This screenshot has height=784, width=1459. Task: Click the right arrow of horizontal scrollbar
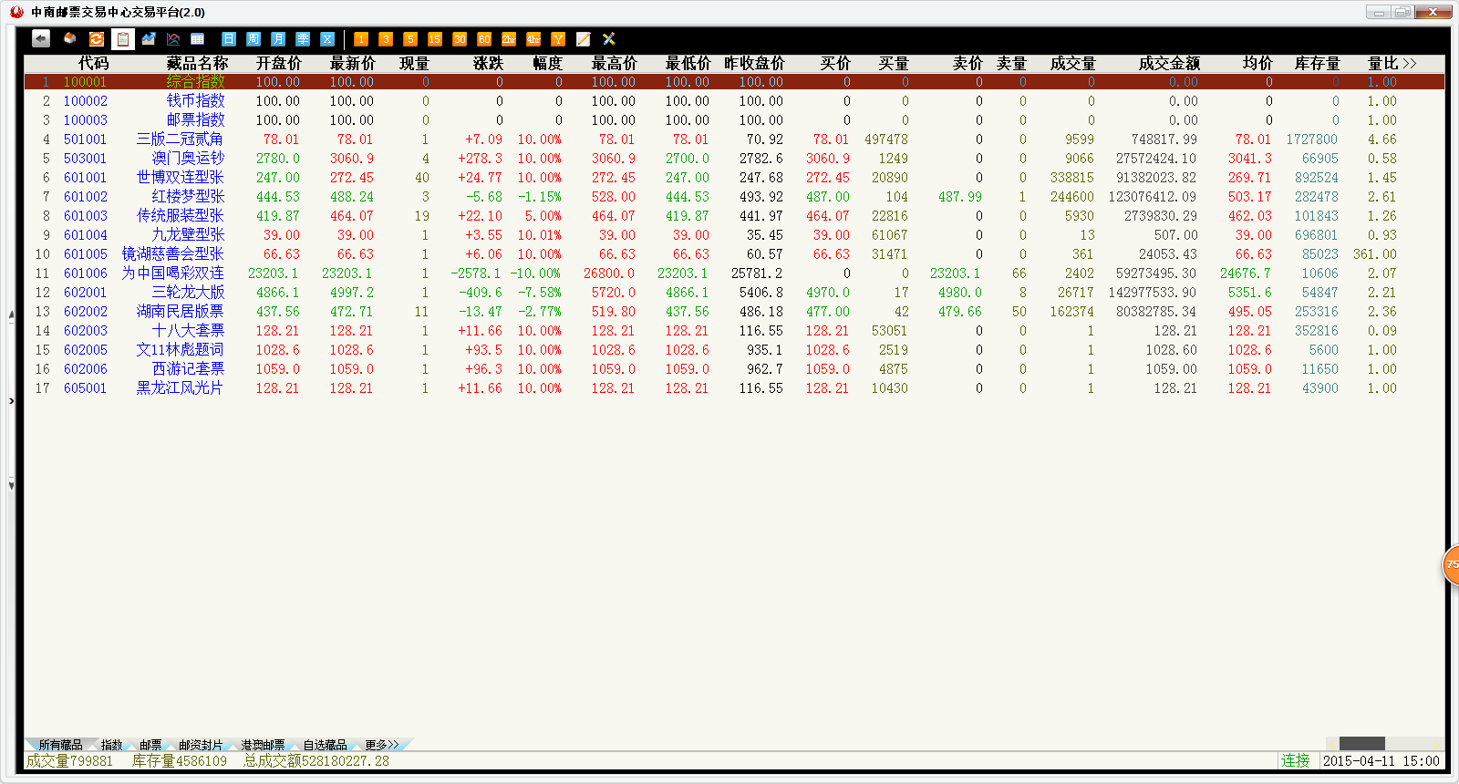(1438, 744)
